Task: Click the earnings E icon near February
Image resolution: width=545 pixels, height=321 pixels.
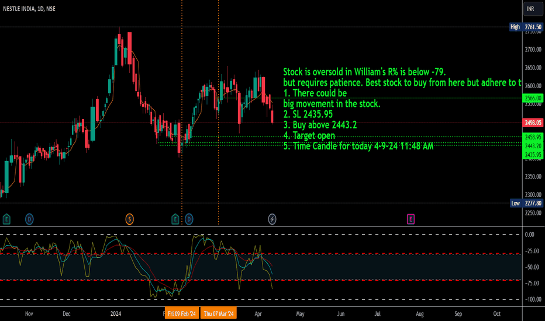Action: pyautogui.click(x=175, y=219)
